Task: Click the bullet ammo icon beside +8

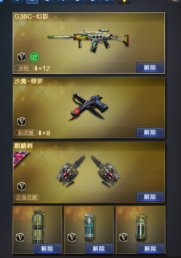Action: 40,133
